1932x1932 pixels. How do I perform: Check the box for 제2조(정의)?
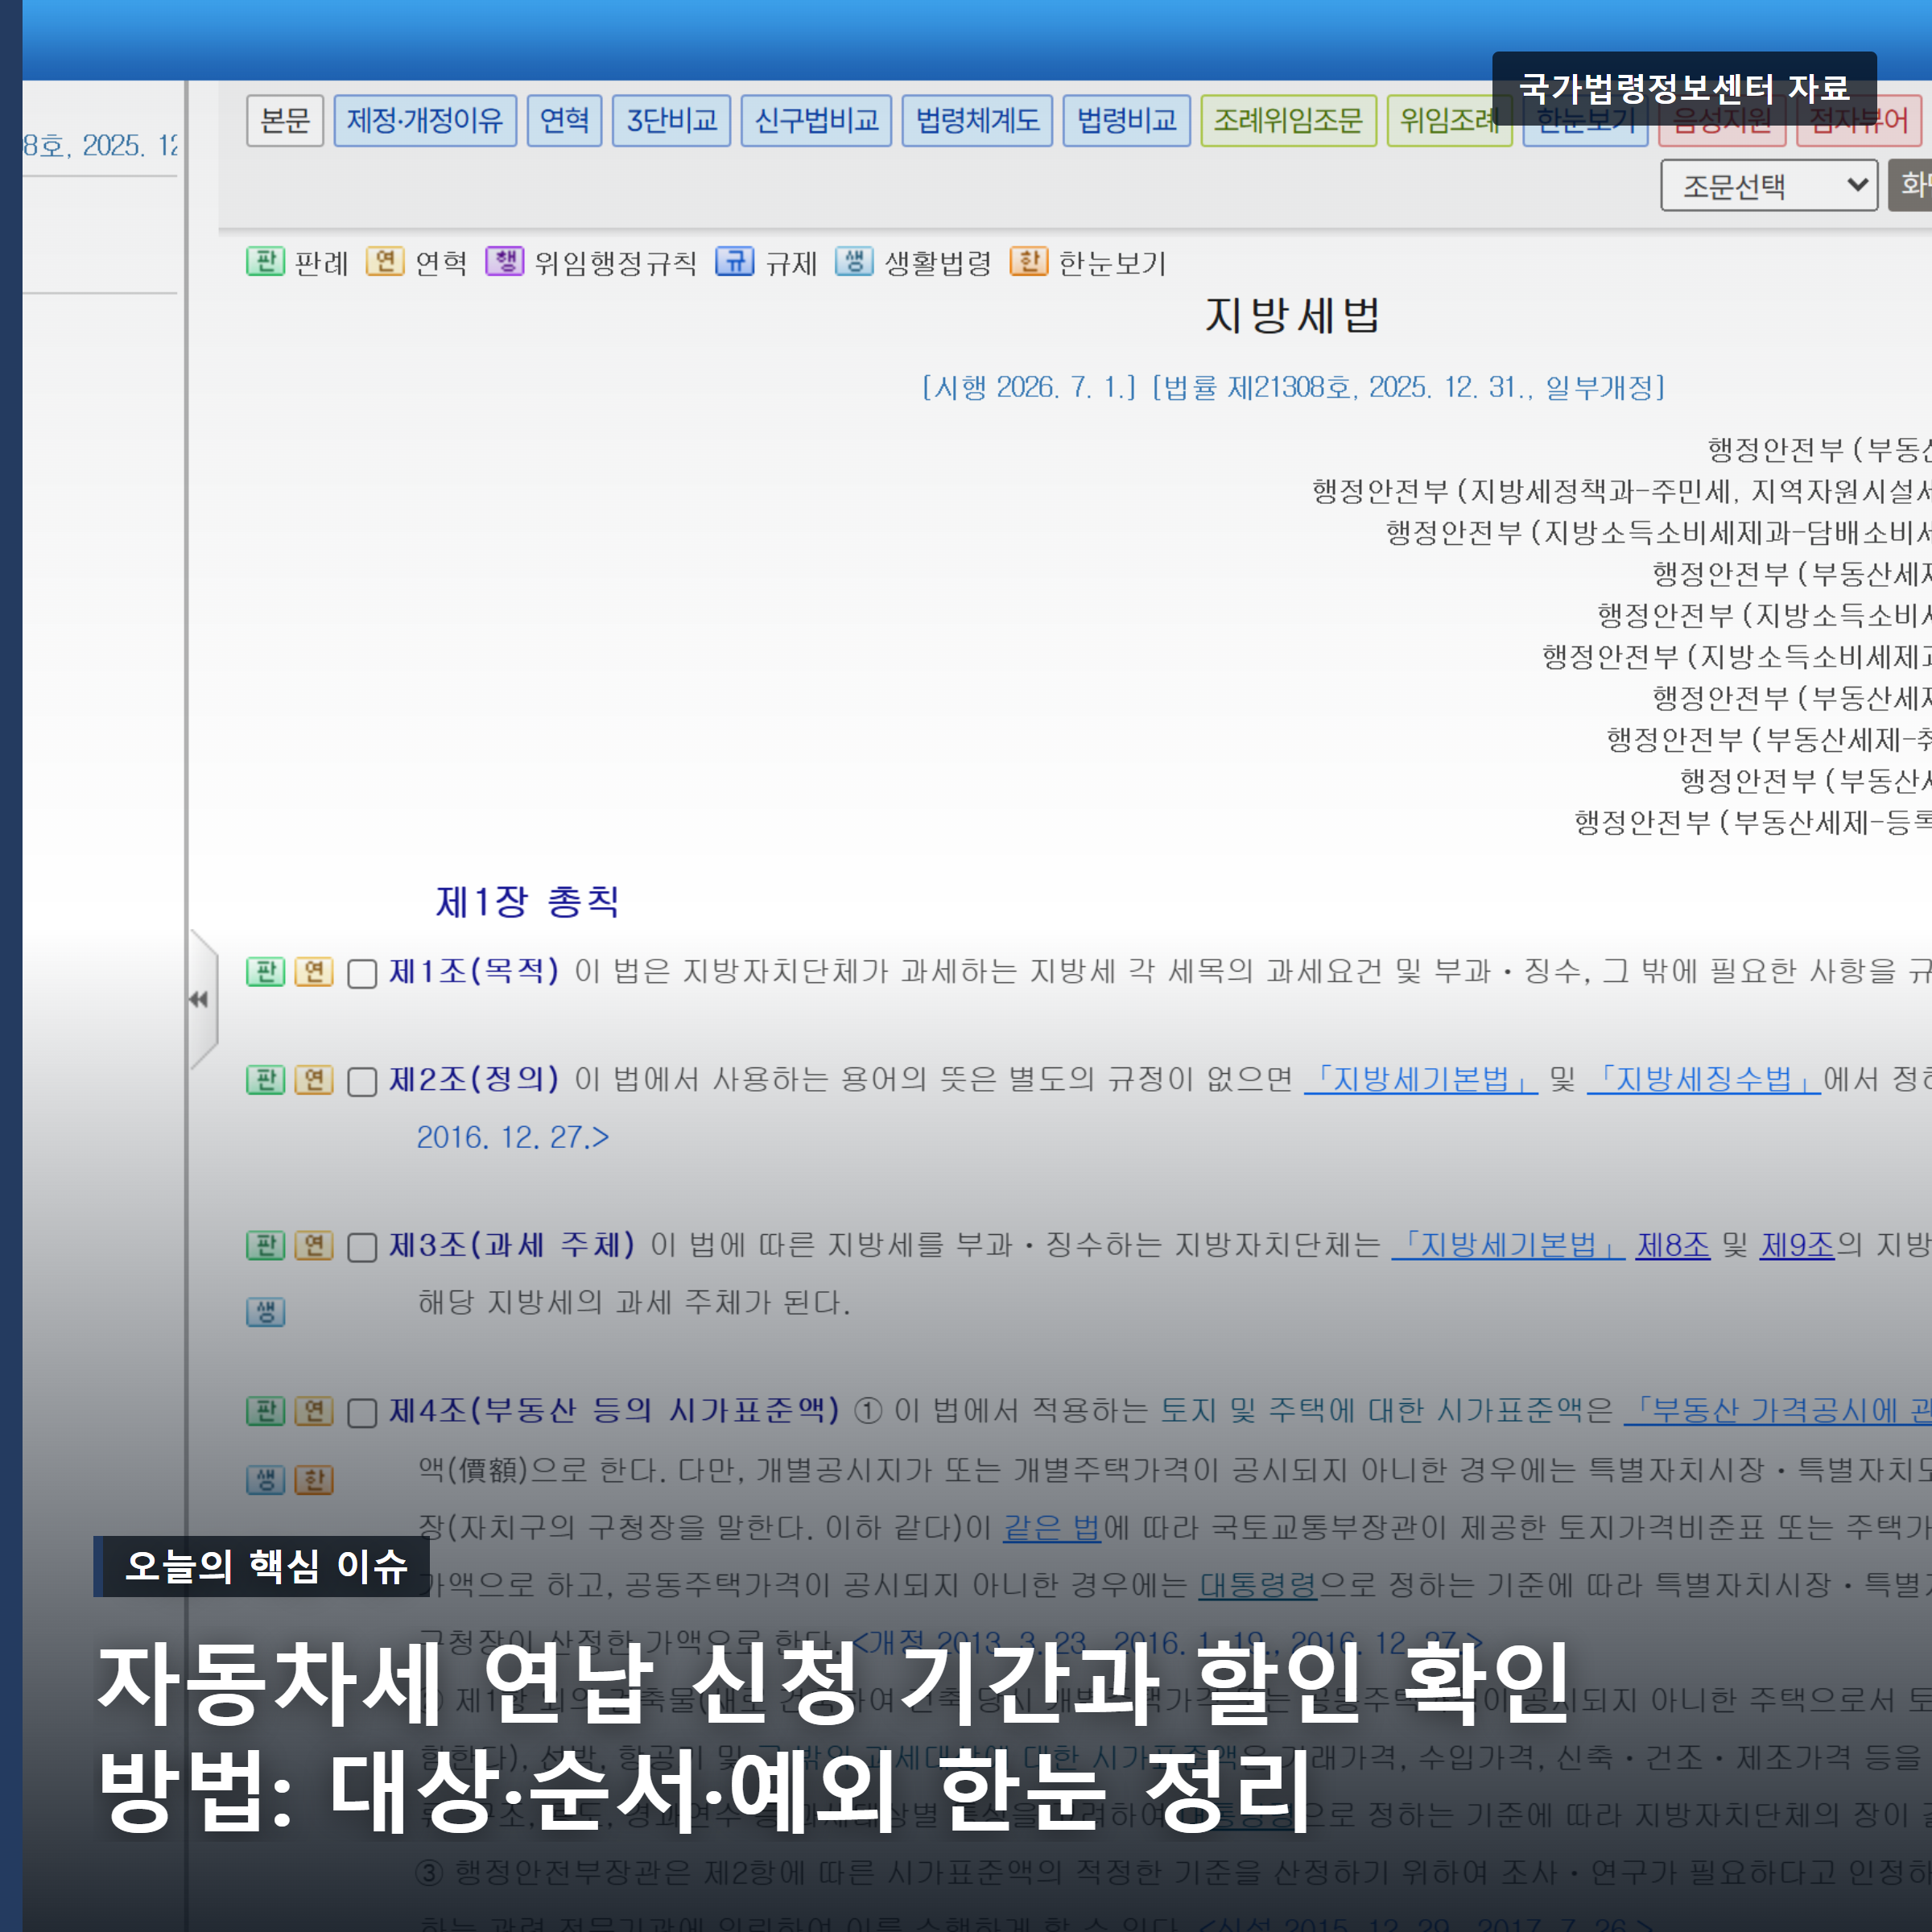point(361,1082)
